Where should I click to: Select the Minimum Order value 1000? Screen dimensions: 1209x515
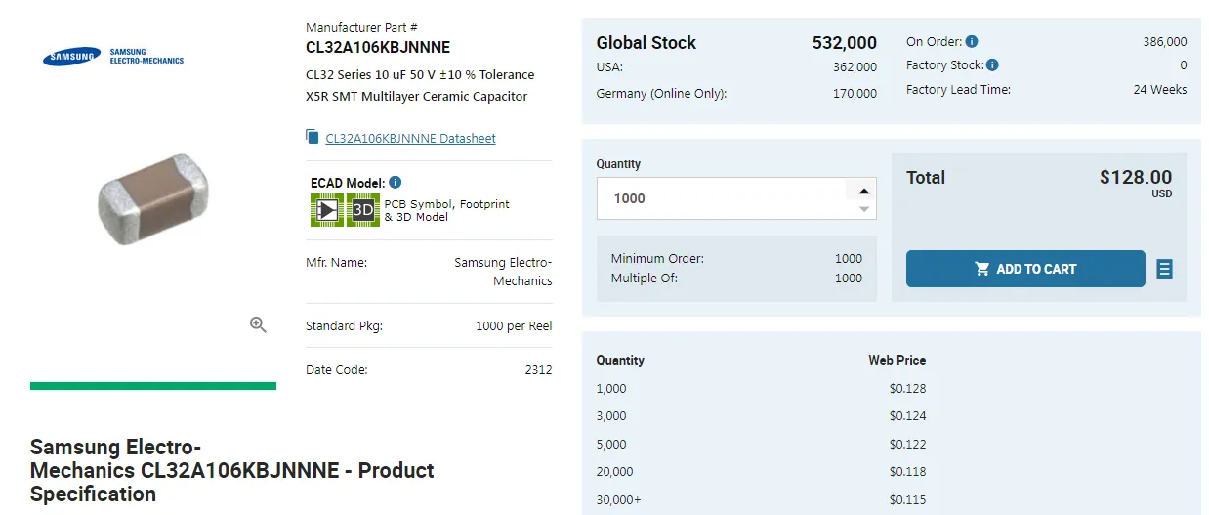[x=849, y=259]
